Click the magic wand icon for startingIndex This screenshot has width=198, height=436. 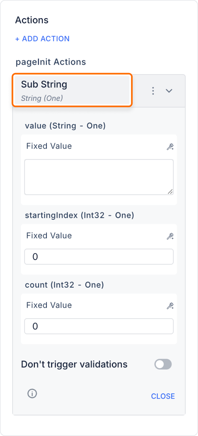(x=170, y=236)
